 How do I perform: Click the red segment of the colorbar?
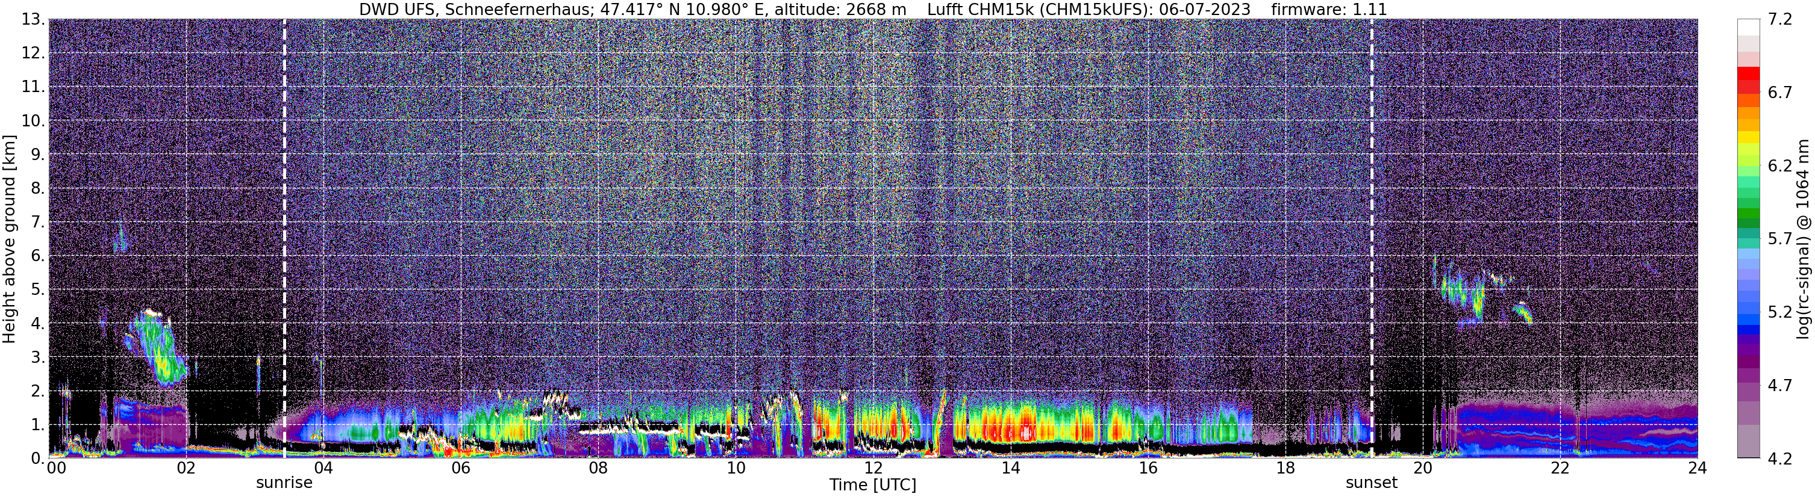1748,73
